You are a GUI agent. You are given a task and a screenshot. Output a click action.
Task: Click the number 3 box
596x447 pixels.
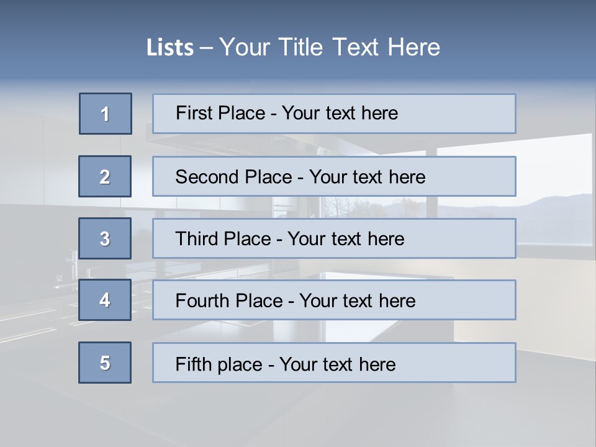pos(105,238)
